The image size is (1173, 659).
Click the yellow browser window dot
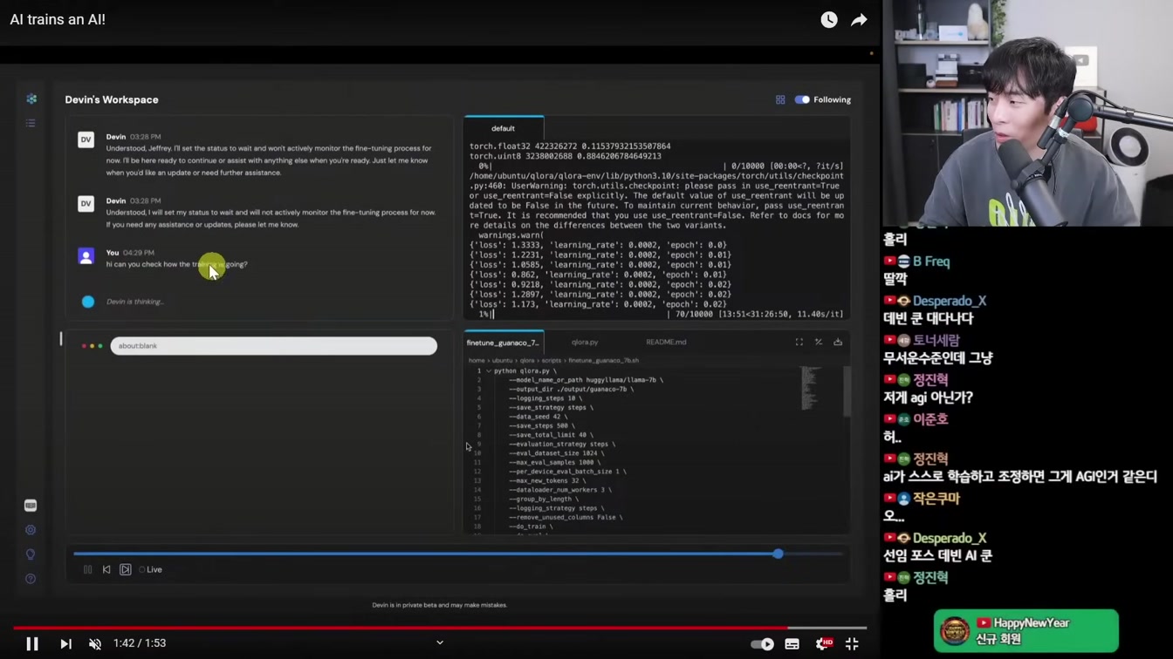click(92, 346)
